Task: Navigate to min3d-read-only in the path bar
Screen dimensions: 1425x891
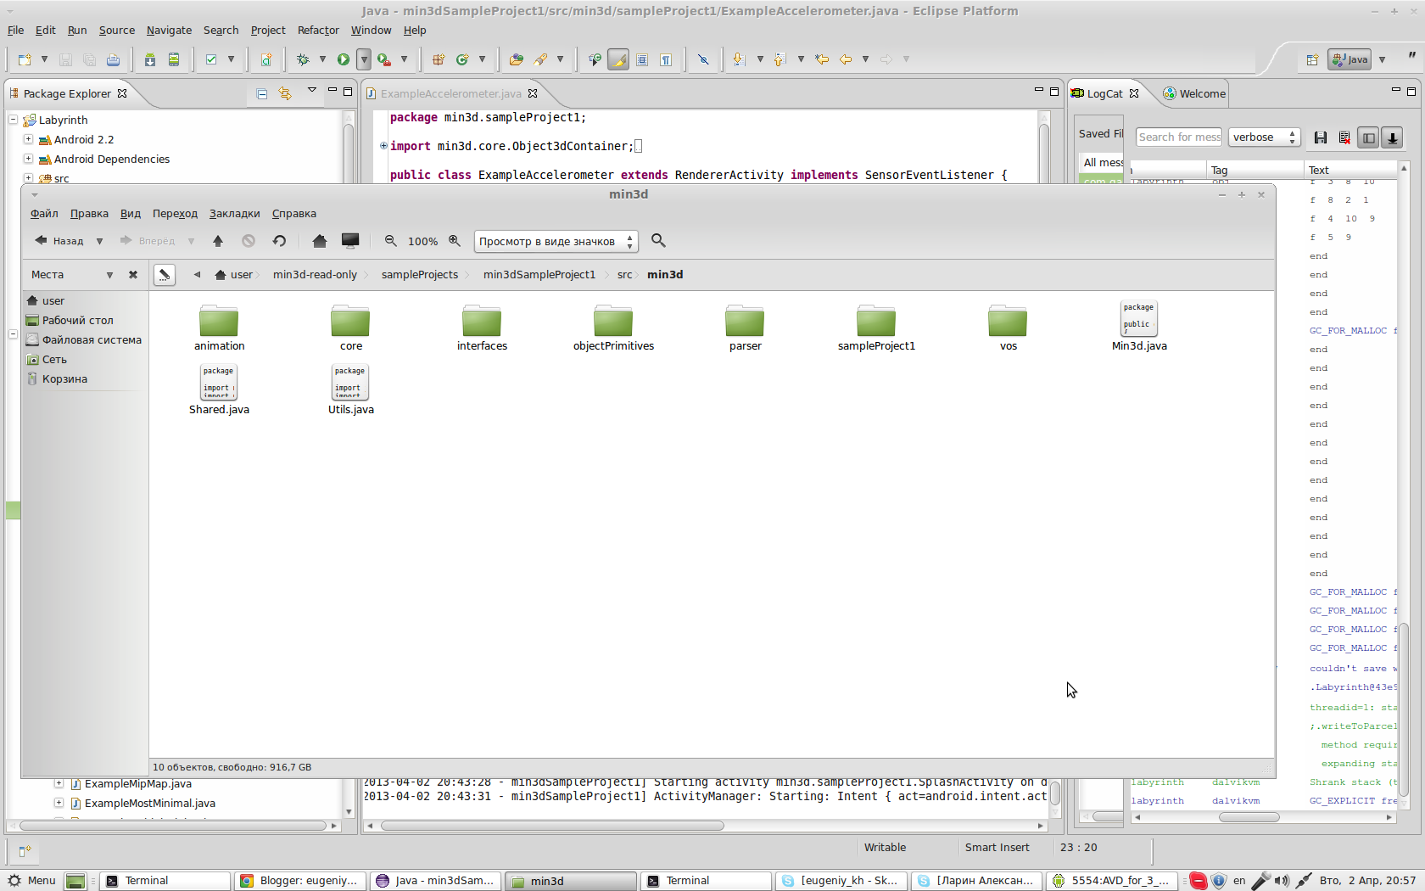Action: pos(315,275)
